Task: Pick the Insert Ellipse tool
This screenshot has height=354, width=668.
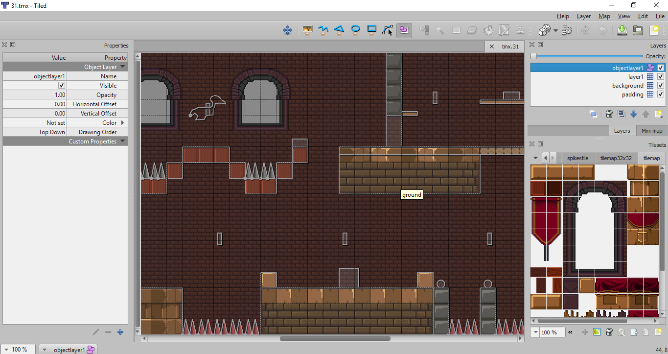Action: (x=356, y=30)
